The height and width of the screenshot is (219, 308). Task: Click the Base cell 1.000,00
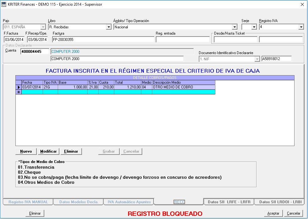point(73,87)
